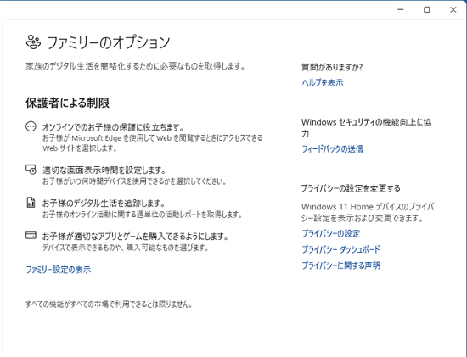Click the 家族のデジタル生活を簡略化 subtitle text
467x357 pixels.
pos(136,66)
